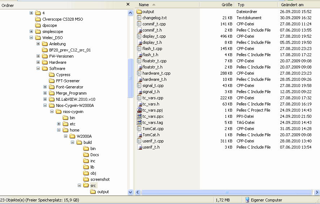Click the horizontal scrollbar right arrow
Image resolution: width=320 pixels, height=204 pixels.
pos(317,192)
